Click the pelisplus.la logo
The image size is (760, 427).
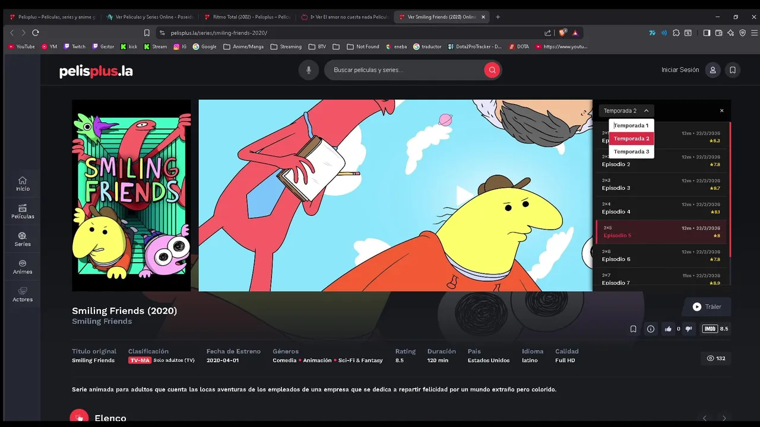96,71
